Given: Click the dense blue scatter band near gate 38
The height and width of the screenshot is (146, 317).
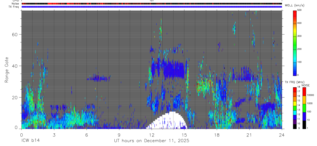Looking at the screenshot, I should tap(173, 70).
